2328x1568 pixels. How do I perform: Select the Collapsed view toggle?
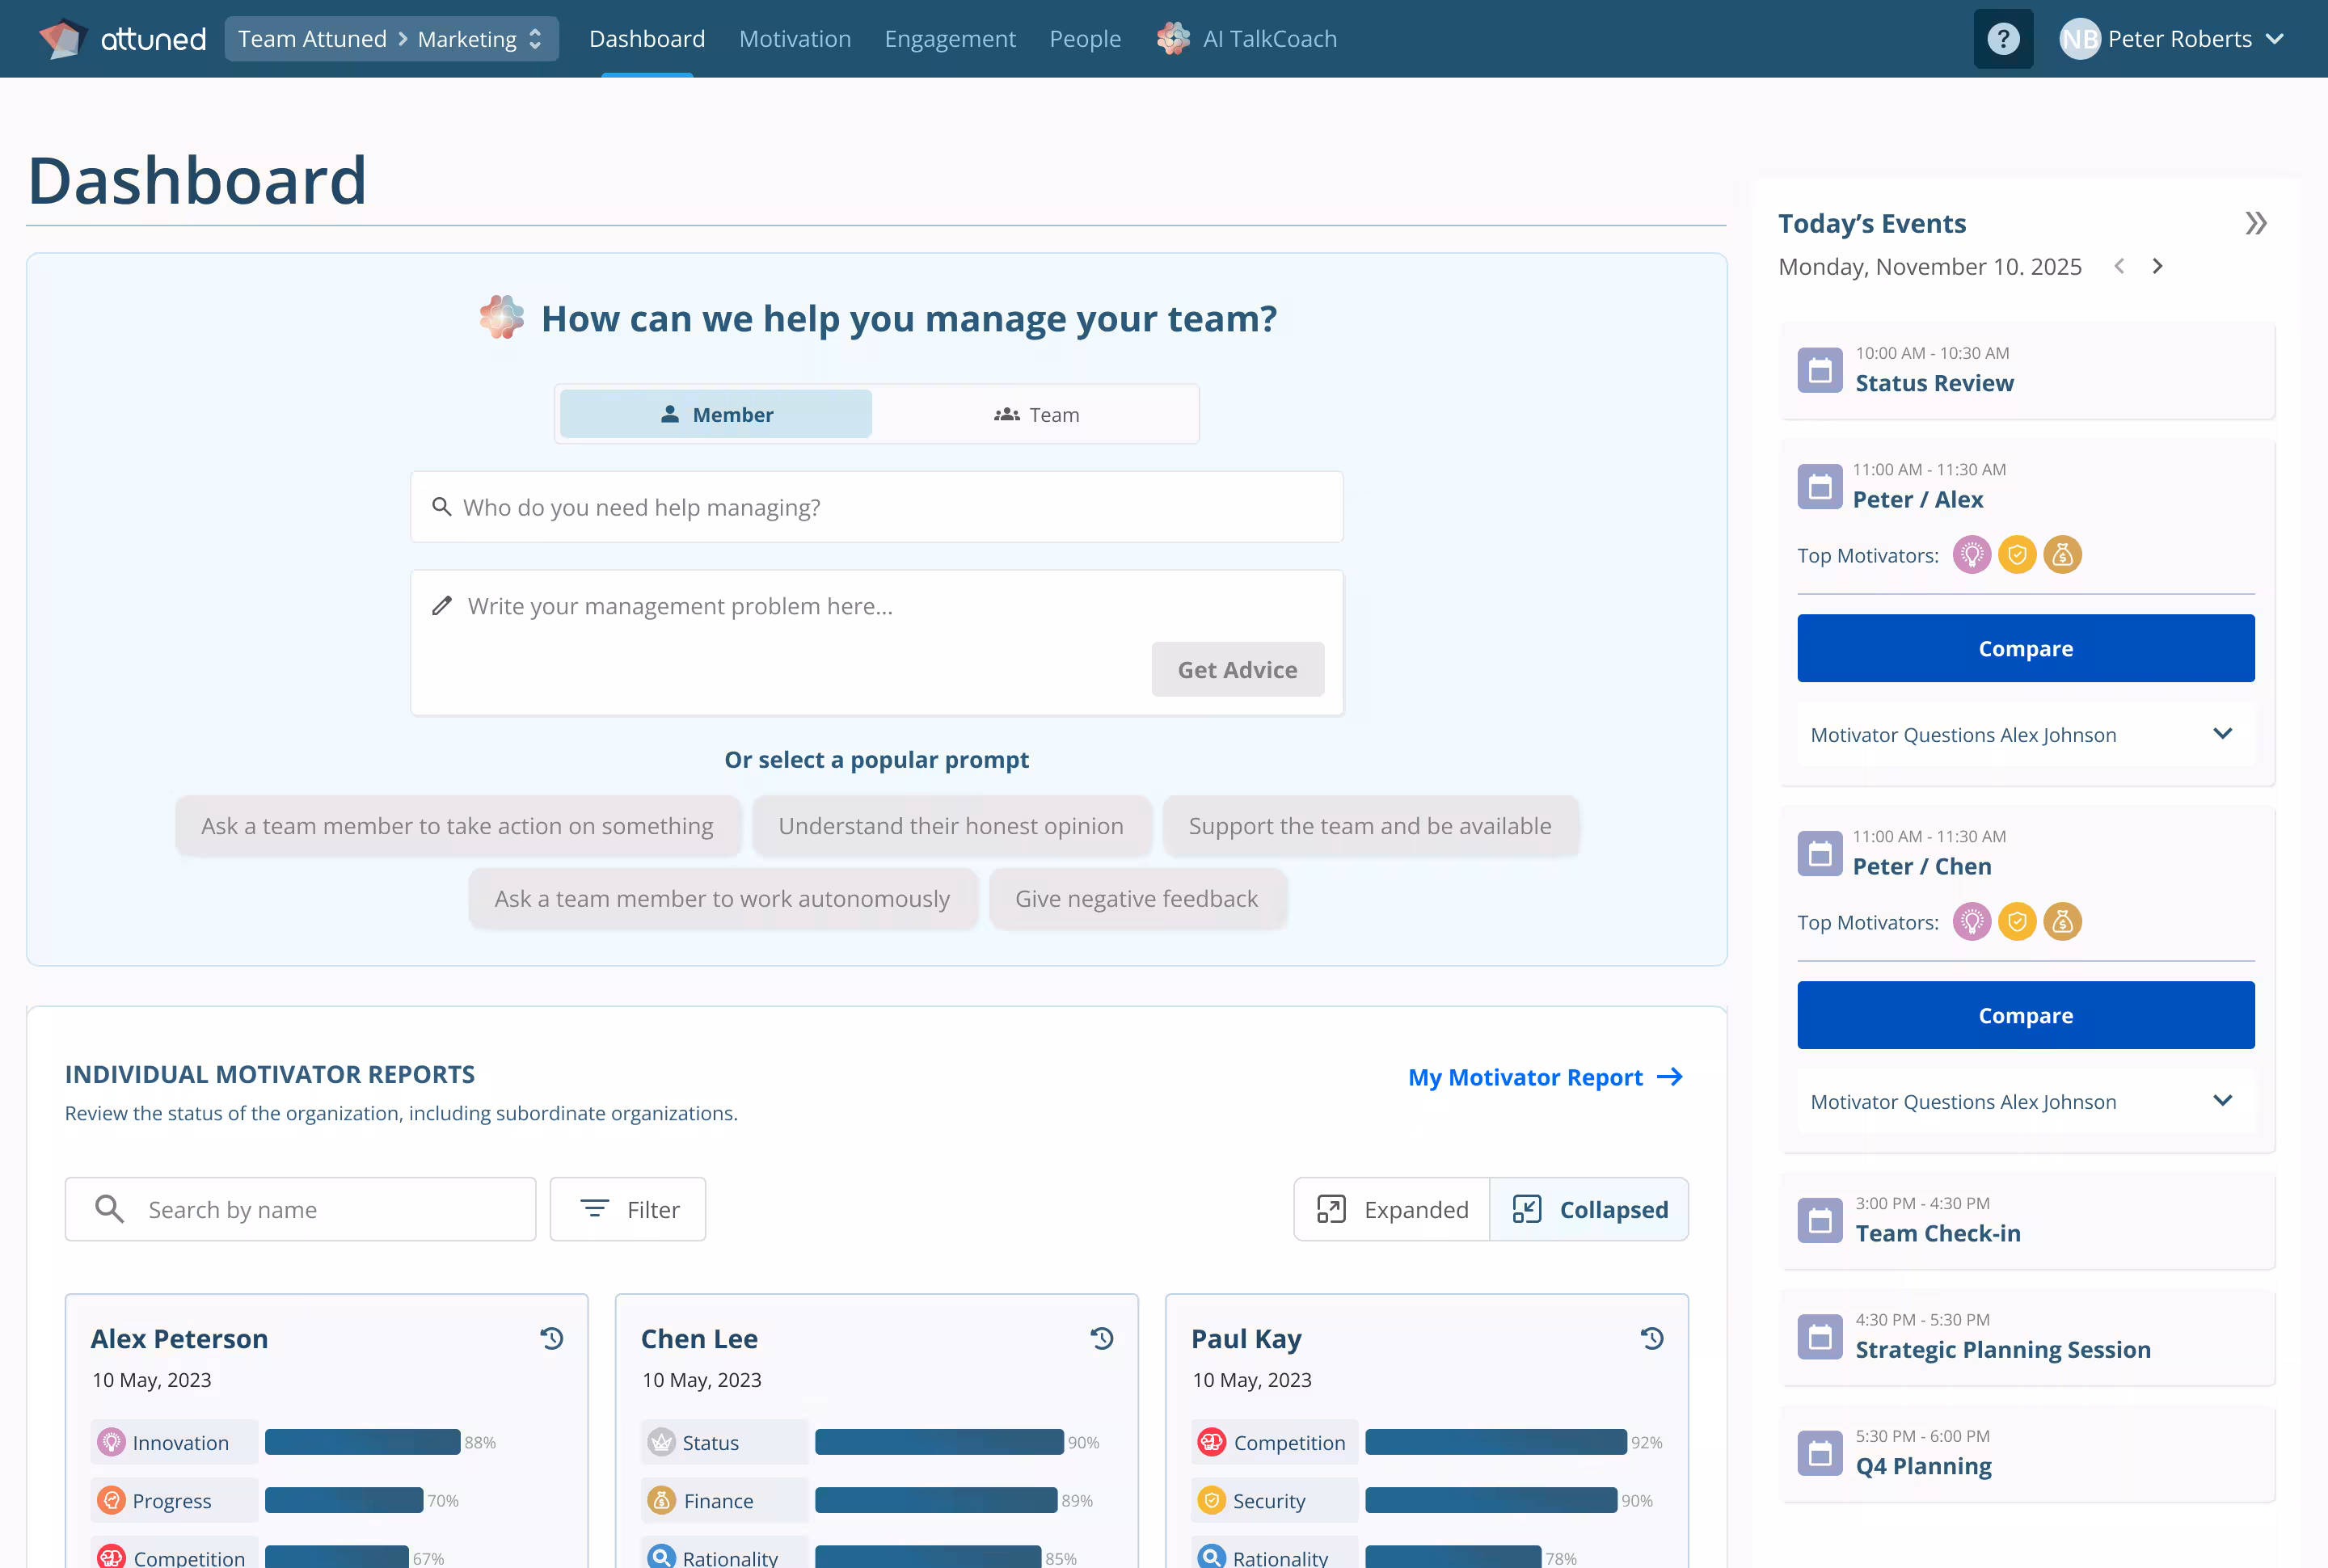(x=1589, y=1209)
